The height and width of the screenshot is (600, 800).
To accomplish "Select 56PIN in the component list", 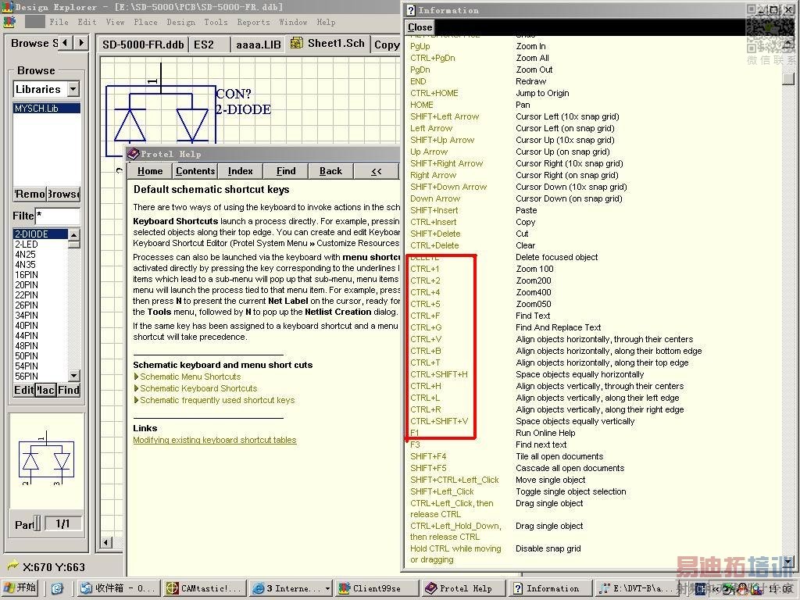I will pos(41,377).
